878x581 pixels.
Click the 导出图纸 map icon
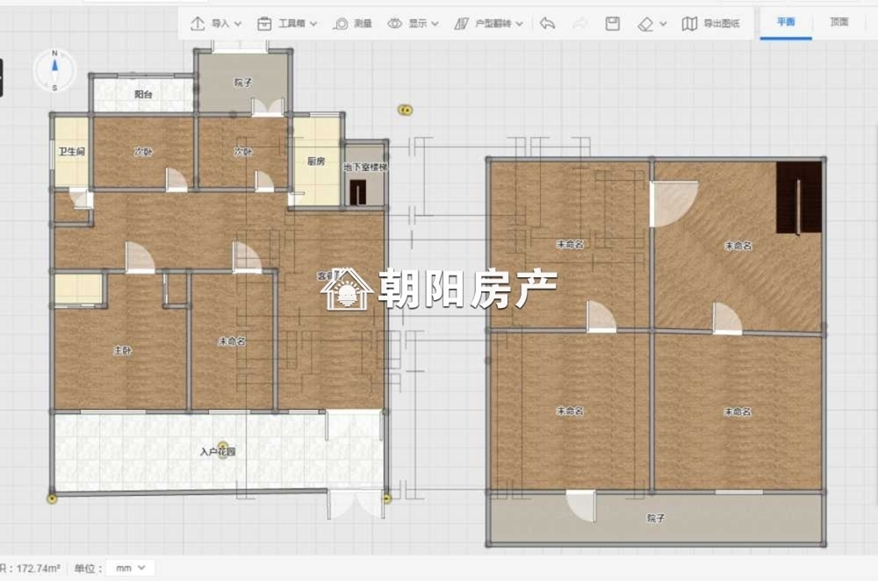click(x=689, y=24)
